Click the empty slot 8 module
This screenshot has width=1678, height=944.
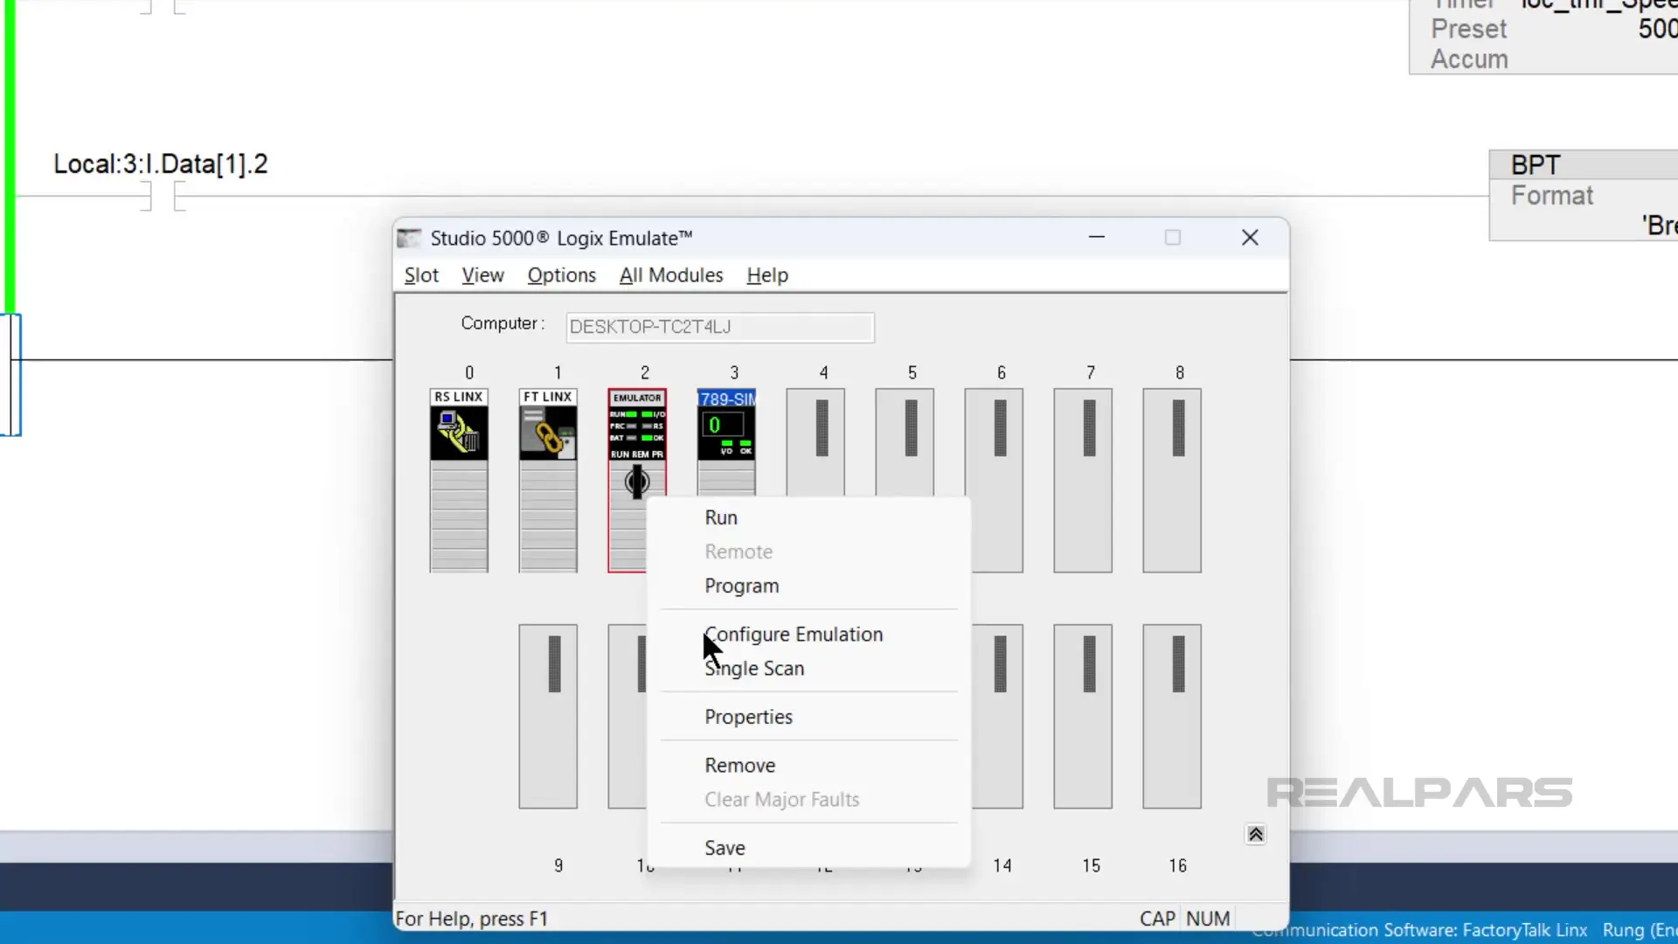1172,480
